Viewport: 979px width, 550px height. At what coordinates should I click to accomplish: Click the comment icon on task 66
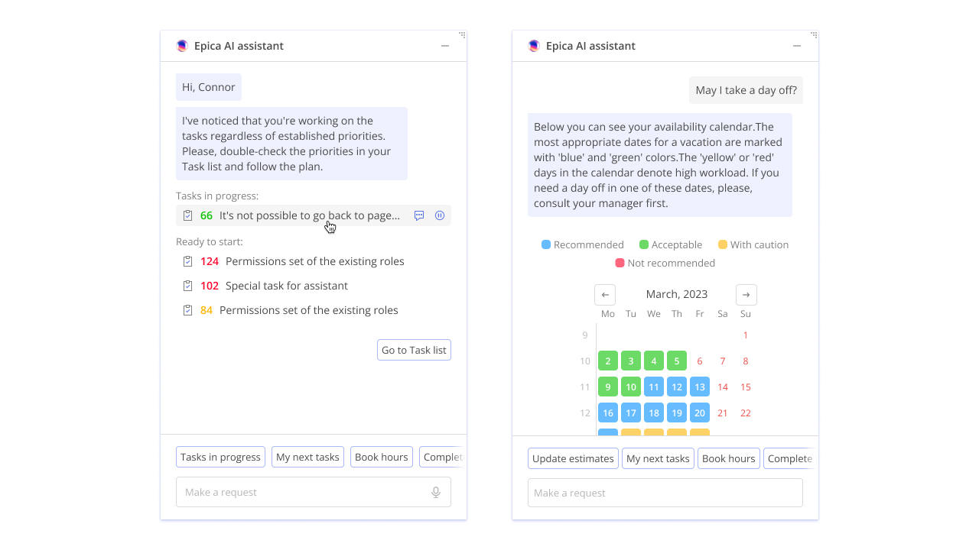419,215
